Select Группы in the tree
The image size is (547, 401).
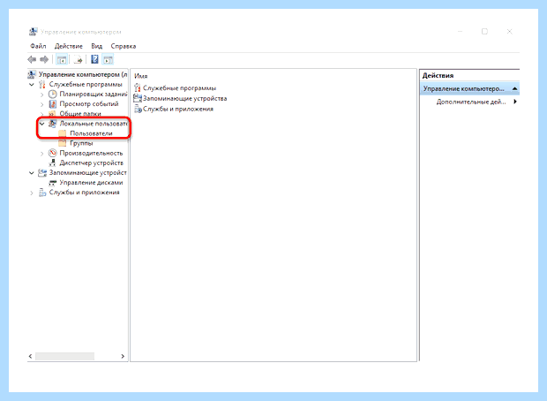[81, 143]
